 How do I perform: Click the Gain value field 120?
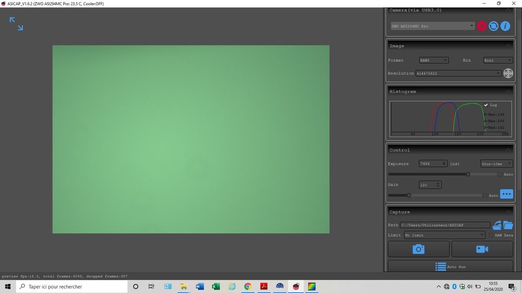pos(430,185)
